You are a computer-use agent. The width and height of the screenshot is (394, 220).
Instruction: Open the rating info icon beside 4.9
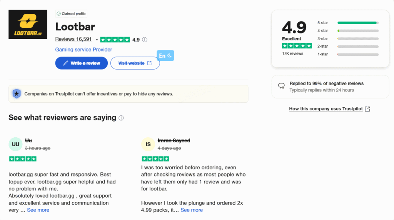(x=145, y=40)
